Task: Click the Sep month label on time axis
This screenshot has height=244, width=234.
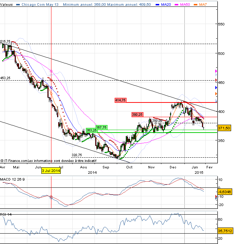Action: point(106,167)
